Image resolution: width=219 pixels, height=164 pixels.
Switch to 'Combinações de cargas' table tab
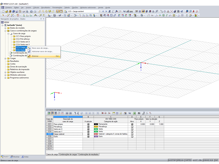coord(68,155)
